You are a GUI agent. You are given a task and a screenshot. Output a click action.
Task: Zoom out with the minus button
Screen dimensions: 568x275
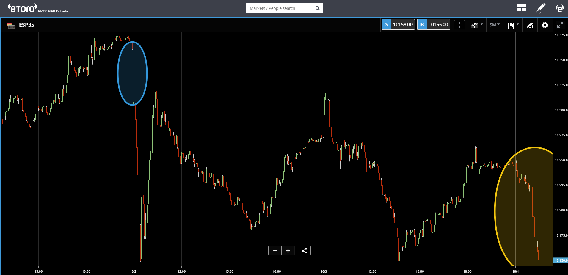[x=275, y=251]
